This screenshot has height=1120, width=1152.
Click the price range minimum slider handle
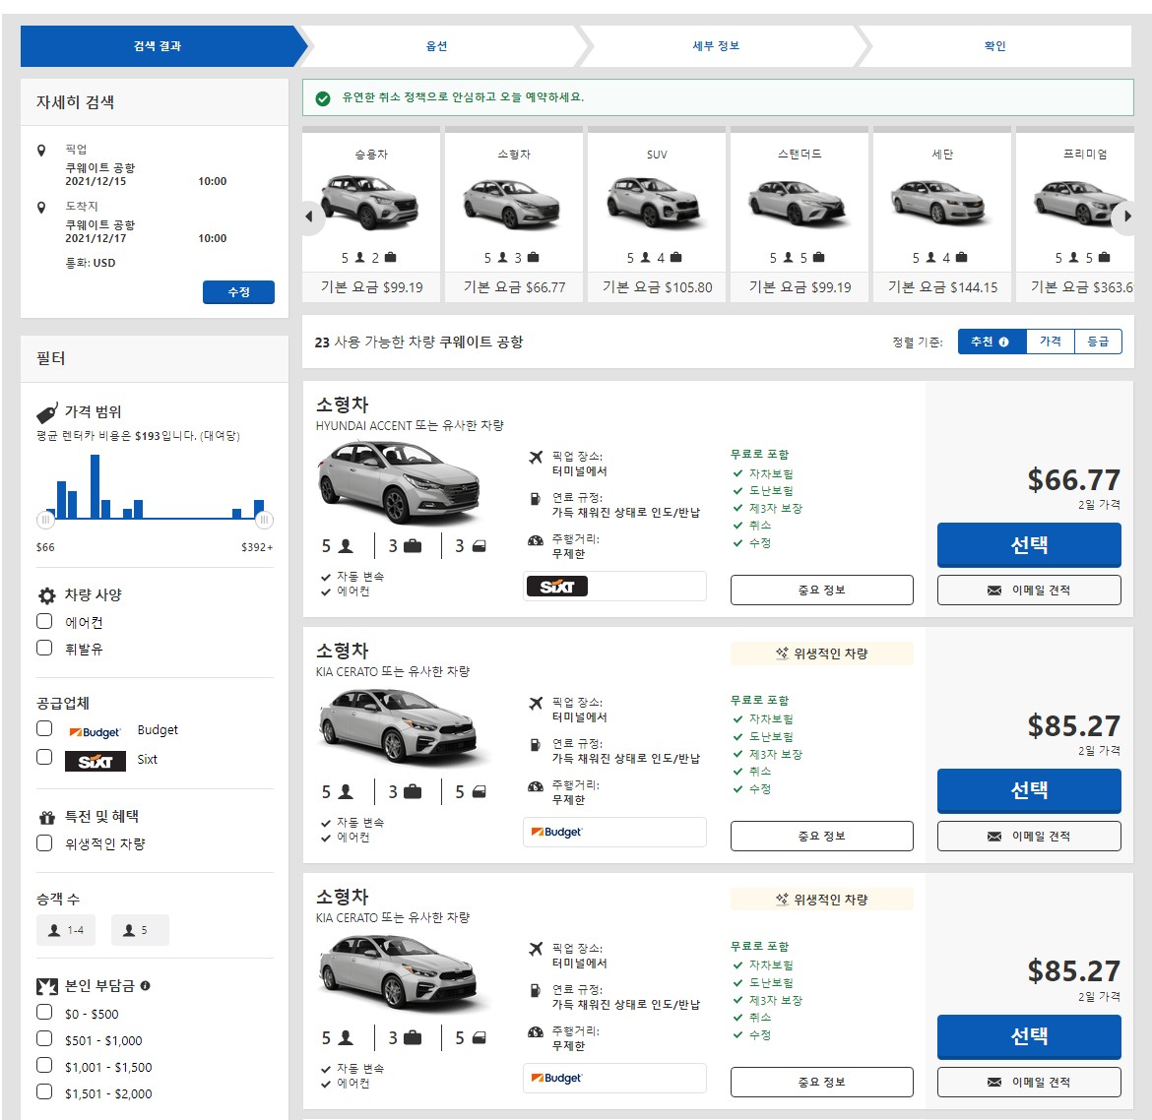[x=45, y=520]
